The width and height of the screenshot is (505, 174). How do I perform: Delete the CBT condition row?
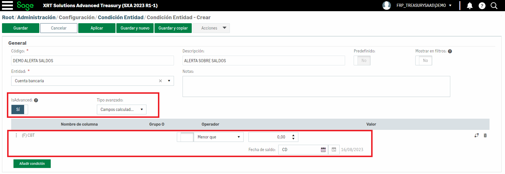[485, 135]
